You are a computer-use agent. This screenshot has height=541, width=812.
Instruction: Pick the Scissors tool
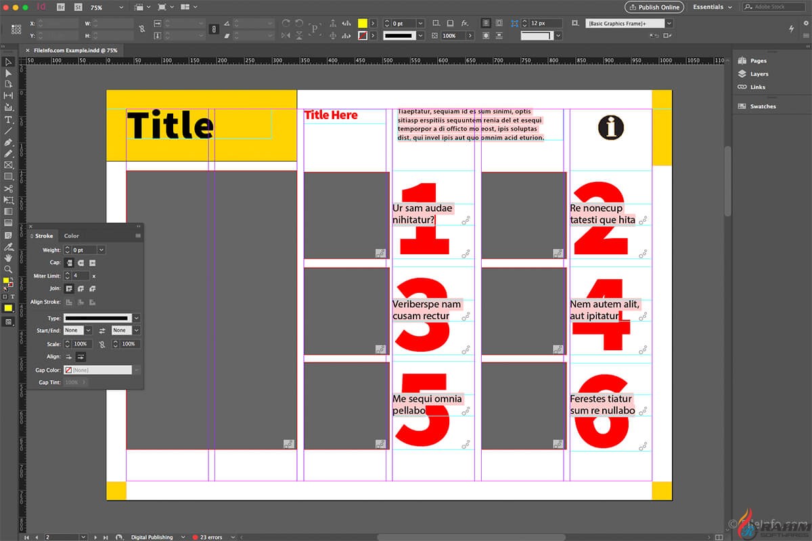(x=8, y=189)
